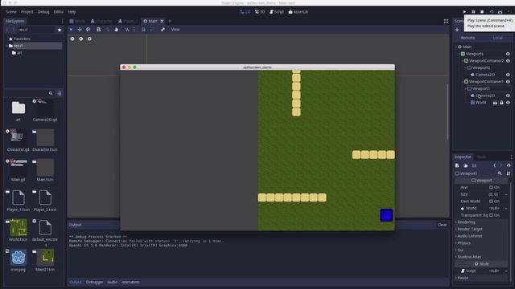Switch to the 3D workspace
This screenshot has width=515, height=289.
tap(260, 12)
